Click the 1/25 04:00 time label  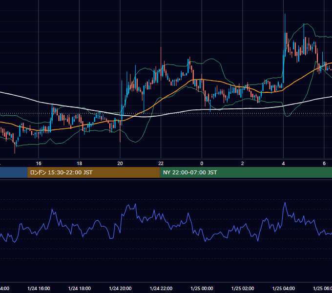pyautogui.click(x=283, y=288)
